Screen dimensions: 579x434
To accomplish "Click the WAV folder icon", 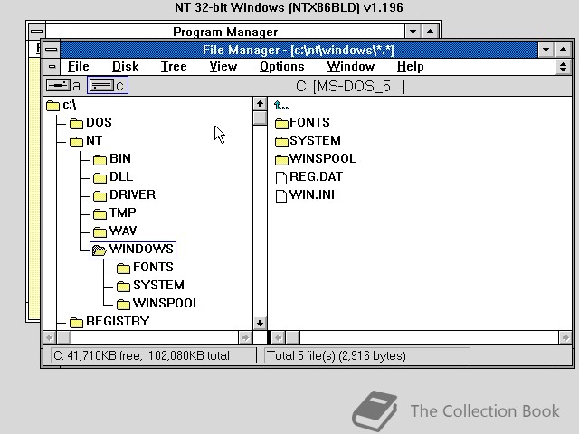I will click(x=100, y=231).
